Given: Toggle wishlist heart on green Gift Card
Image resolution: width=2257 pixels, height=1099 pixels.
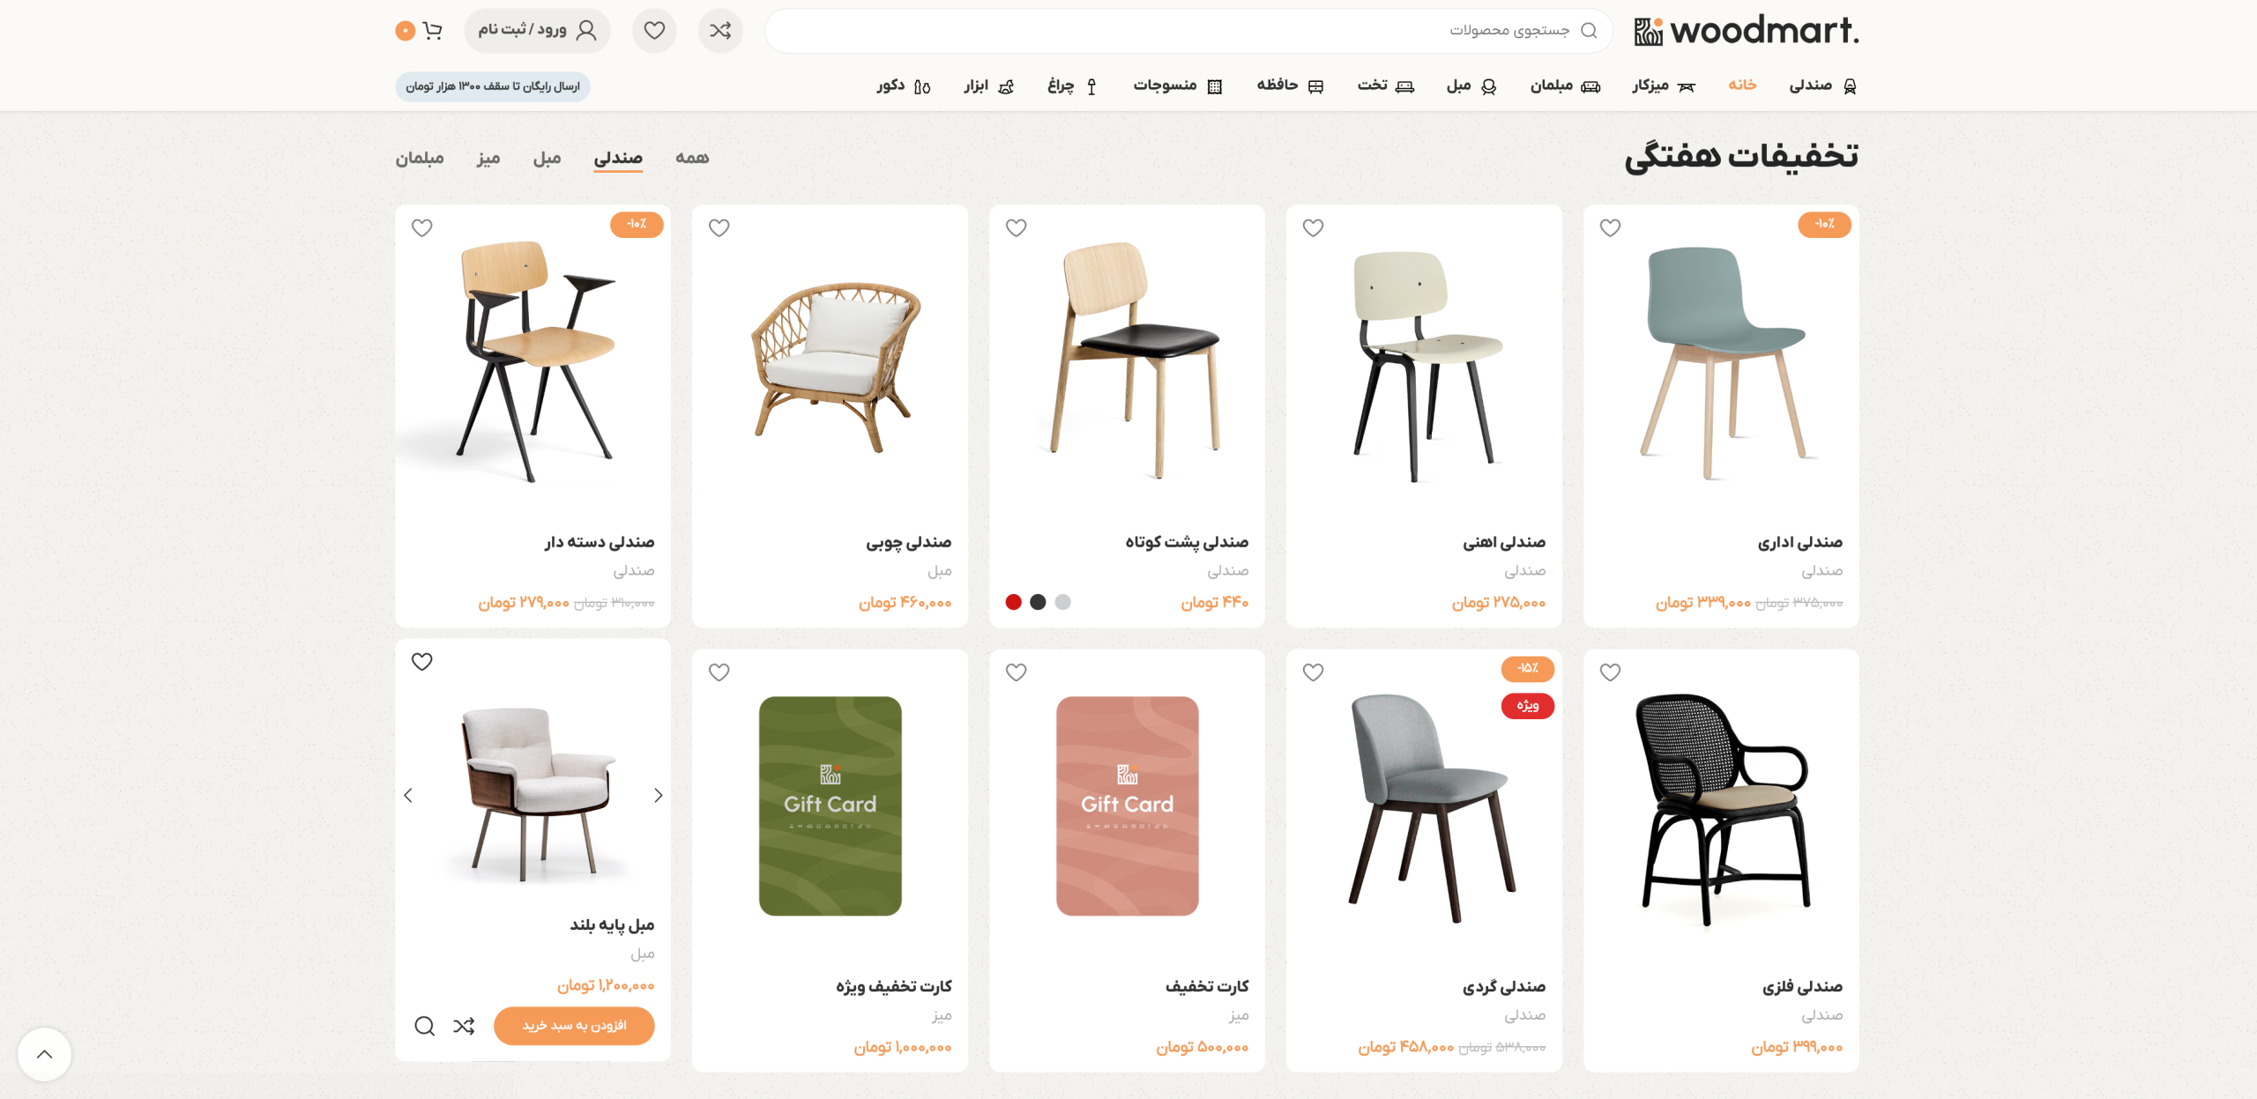Looking at the screenshot, I should (719, 672).
